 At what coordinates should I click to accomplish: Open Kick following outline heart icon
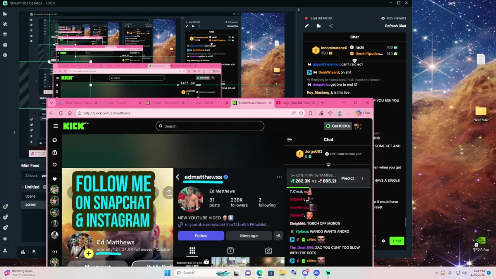(55, 165)
